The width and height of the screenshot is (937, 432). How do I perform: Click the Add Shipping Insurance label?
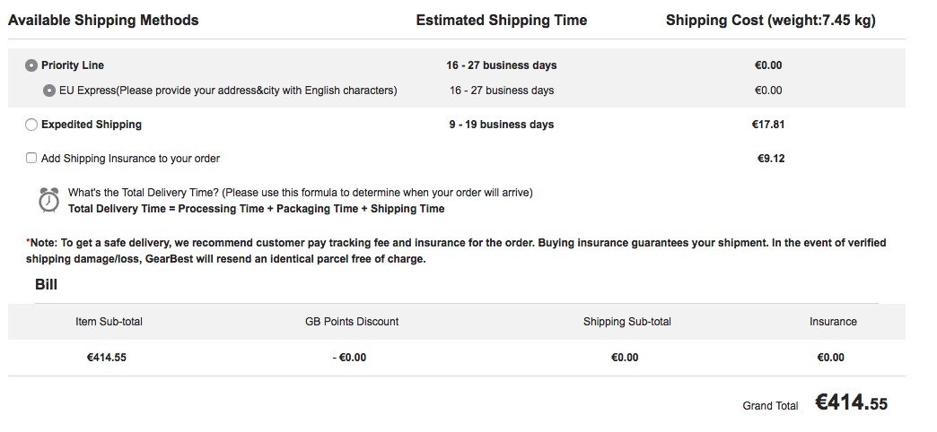130,159
